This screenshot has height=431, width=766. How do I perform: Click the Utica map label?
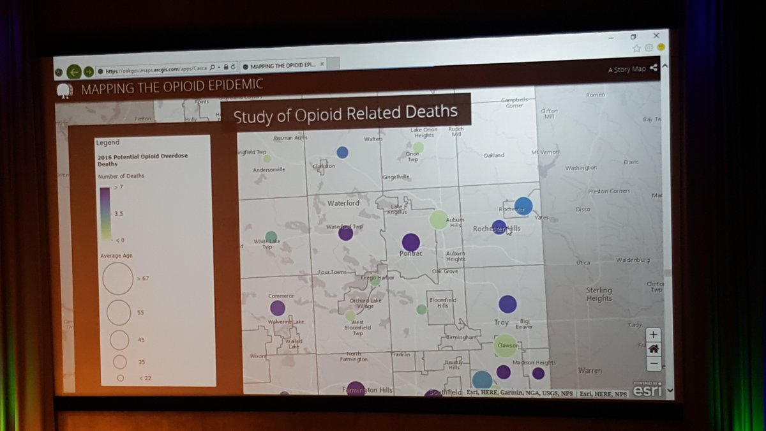tap(583, 262)
